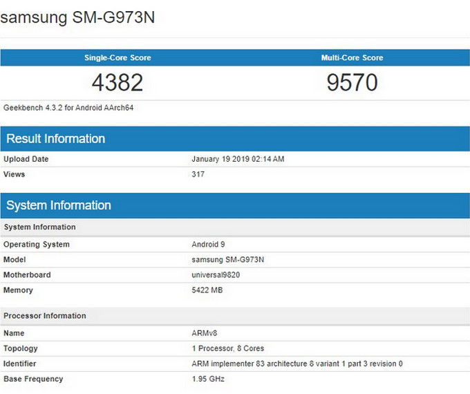The width and height of the screenshot is (470, 394).
Task: Select the date January 19 2019 02:14 AM
Action: pos(238,159)
